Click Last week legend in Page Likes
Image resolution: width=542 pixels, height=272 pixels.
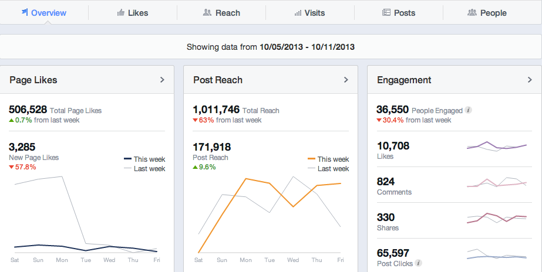pos(144,169)
